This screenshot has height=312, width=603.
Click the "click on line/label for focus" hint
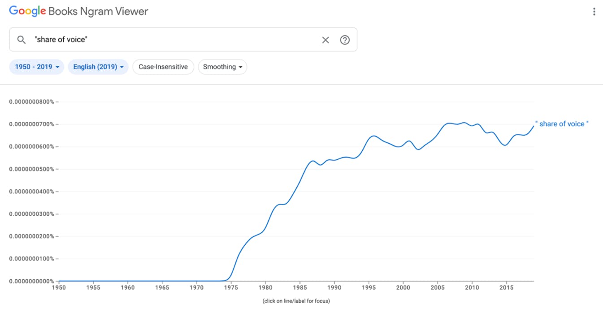click(x=296, y=301)
